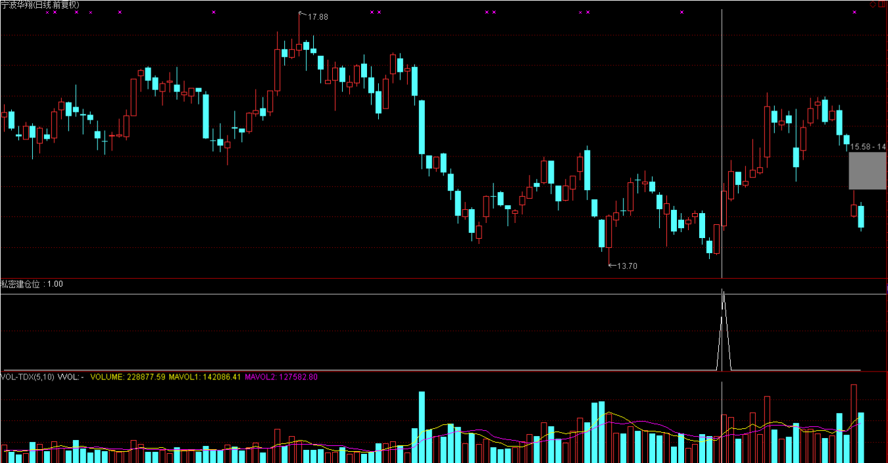Select the 13.70 low price label
The image size is (888, 463).
pos(628,266)
